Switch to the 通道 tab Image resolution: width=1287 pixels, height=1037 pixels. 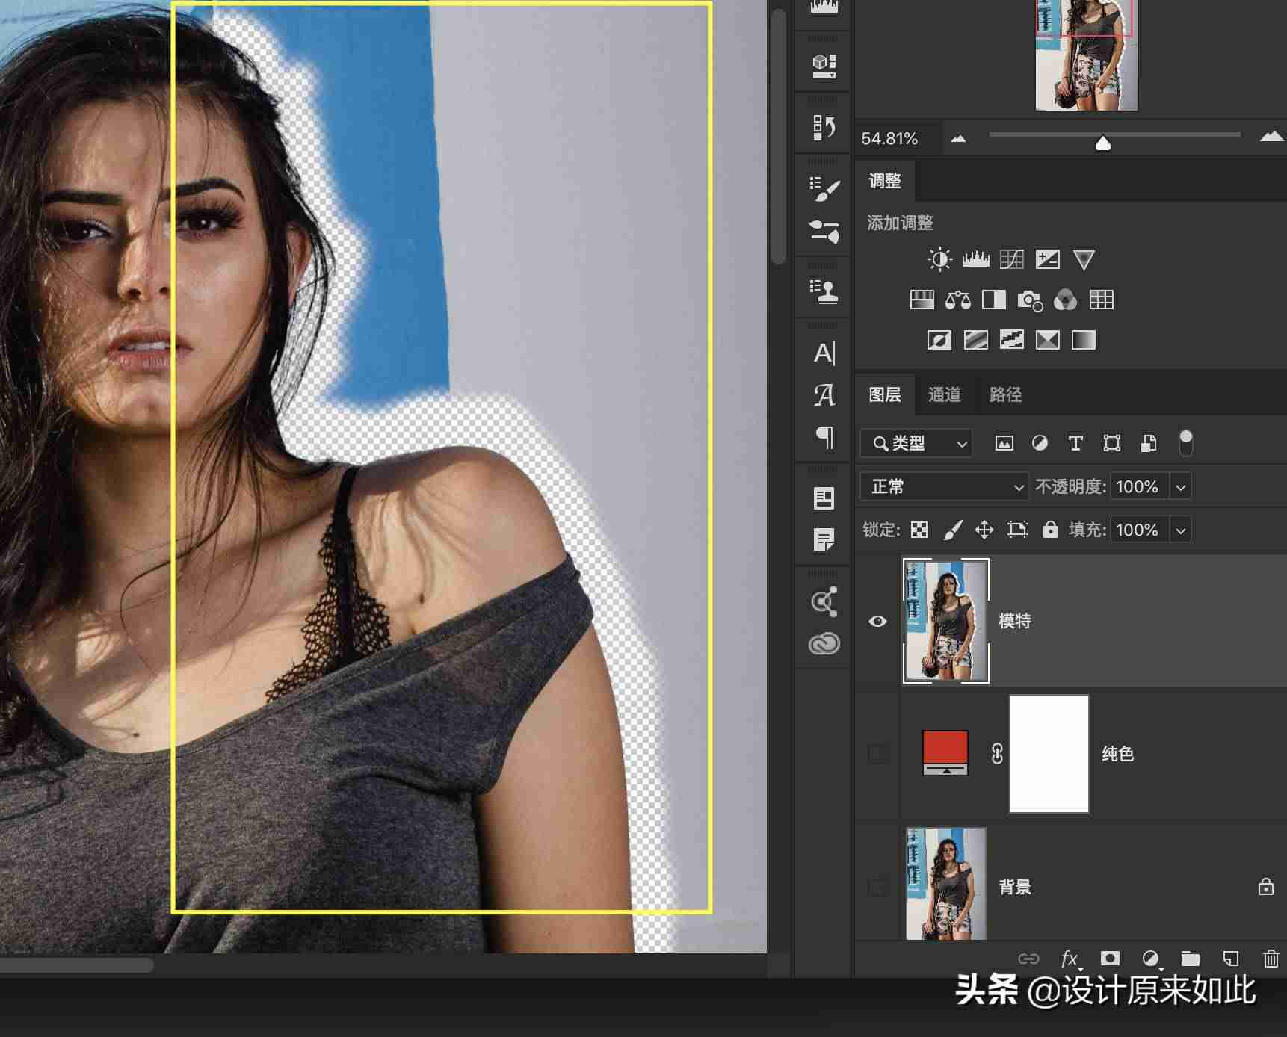[945, 394]
